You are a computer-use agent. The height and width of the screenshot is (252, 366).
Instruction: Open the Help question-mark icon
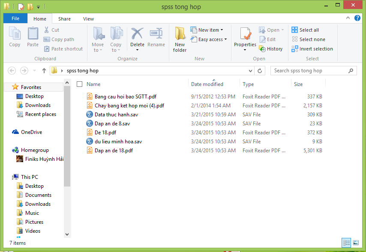(357, 18)
